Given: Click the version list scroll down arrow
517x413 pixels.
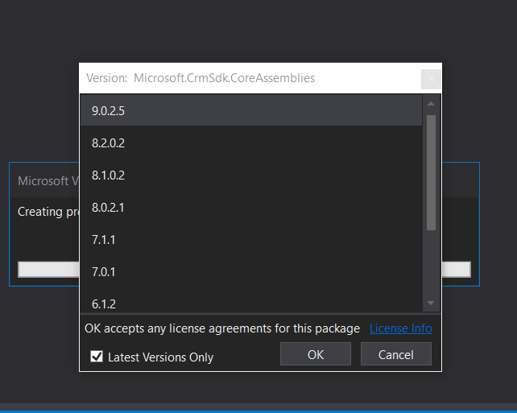Looking at the screenshot, I should click(x=431, y=303).
